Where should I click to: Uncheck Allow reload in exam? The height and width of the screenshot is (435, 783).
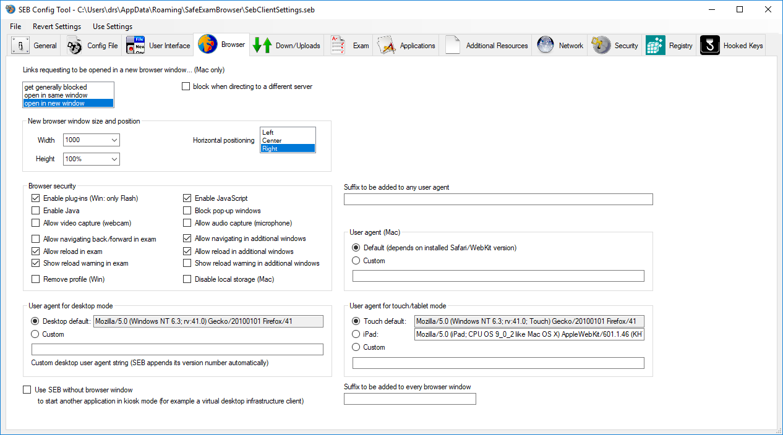point(35,251)
